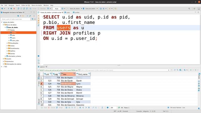Select the Bio de Oprah cell
This screenshot has height=113, width=201.
tap(68, 81)
